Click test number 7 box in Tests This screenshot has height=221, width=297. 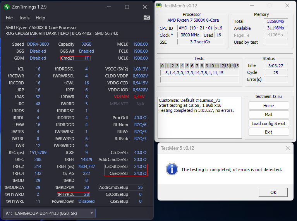[197, 66]
